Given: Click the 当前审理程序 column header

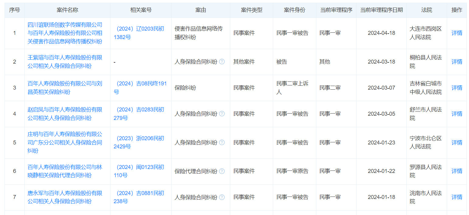Looking at the screenshot, I should pos(336,10).
